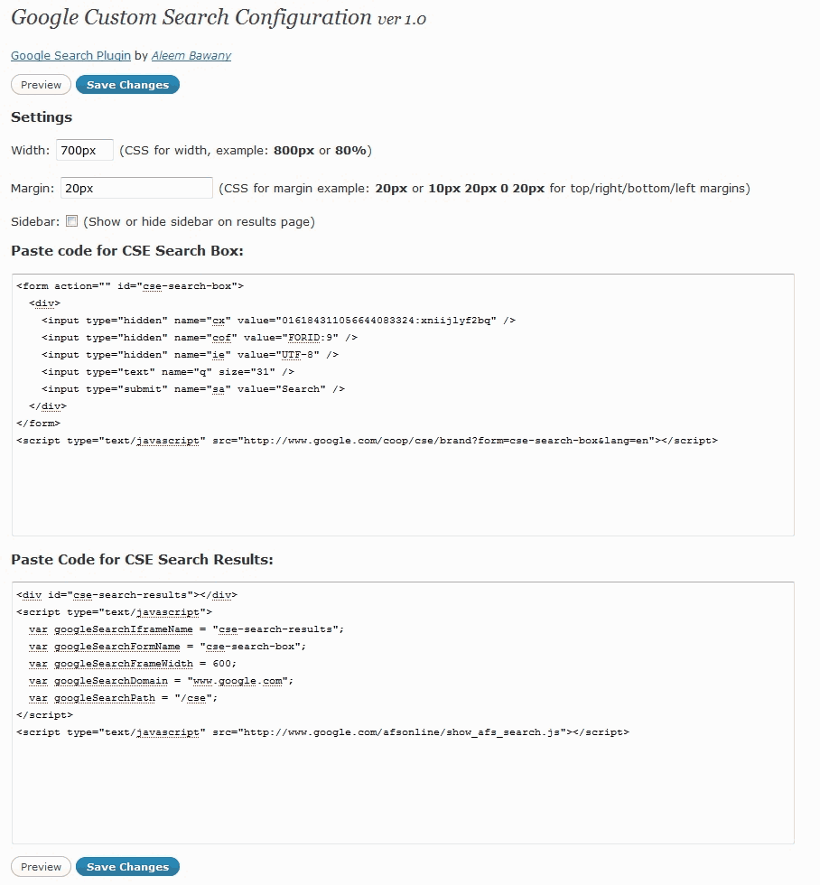The height and width of the screenshot is (885, 820).
Task: Click the top Preview button
Action: click(x=41, y=85)
